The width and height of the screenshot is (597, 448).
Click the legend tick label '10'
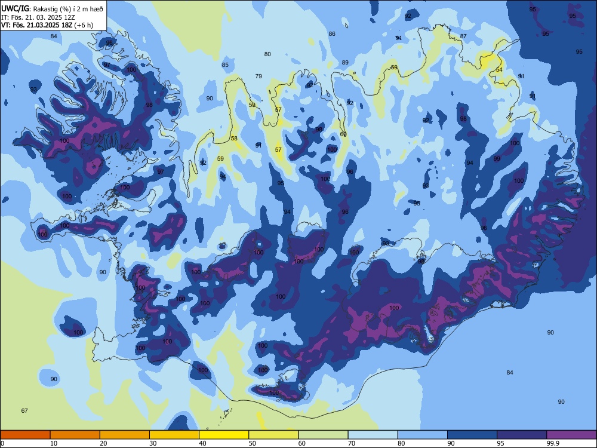coord(54,443)
